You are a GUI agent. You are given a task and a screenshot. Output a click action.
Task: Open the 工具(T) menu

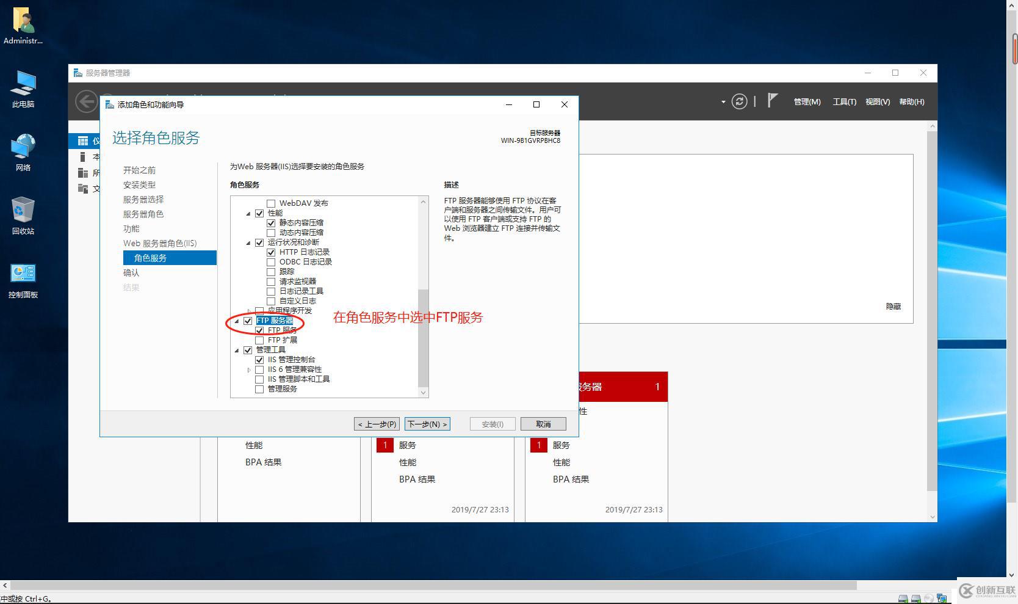tap(845, 101)
